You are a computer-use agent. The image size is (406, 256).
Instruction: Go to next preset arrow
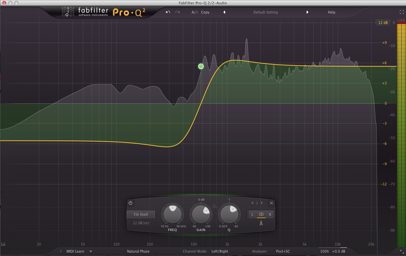pyautogui.click(x=307, y=12)
